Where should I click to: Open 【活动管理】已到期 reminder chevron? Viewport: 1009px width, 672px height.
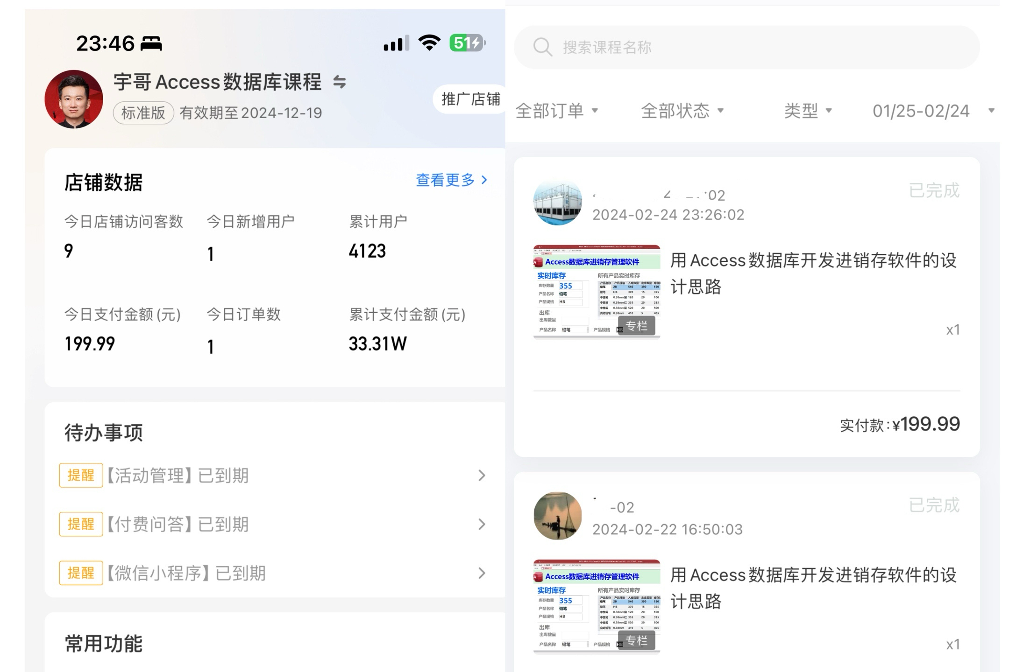(482, 476)
